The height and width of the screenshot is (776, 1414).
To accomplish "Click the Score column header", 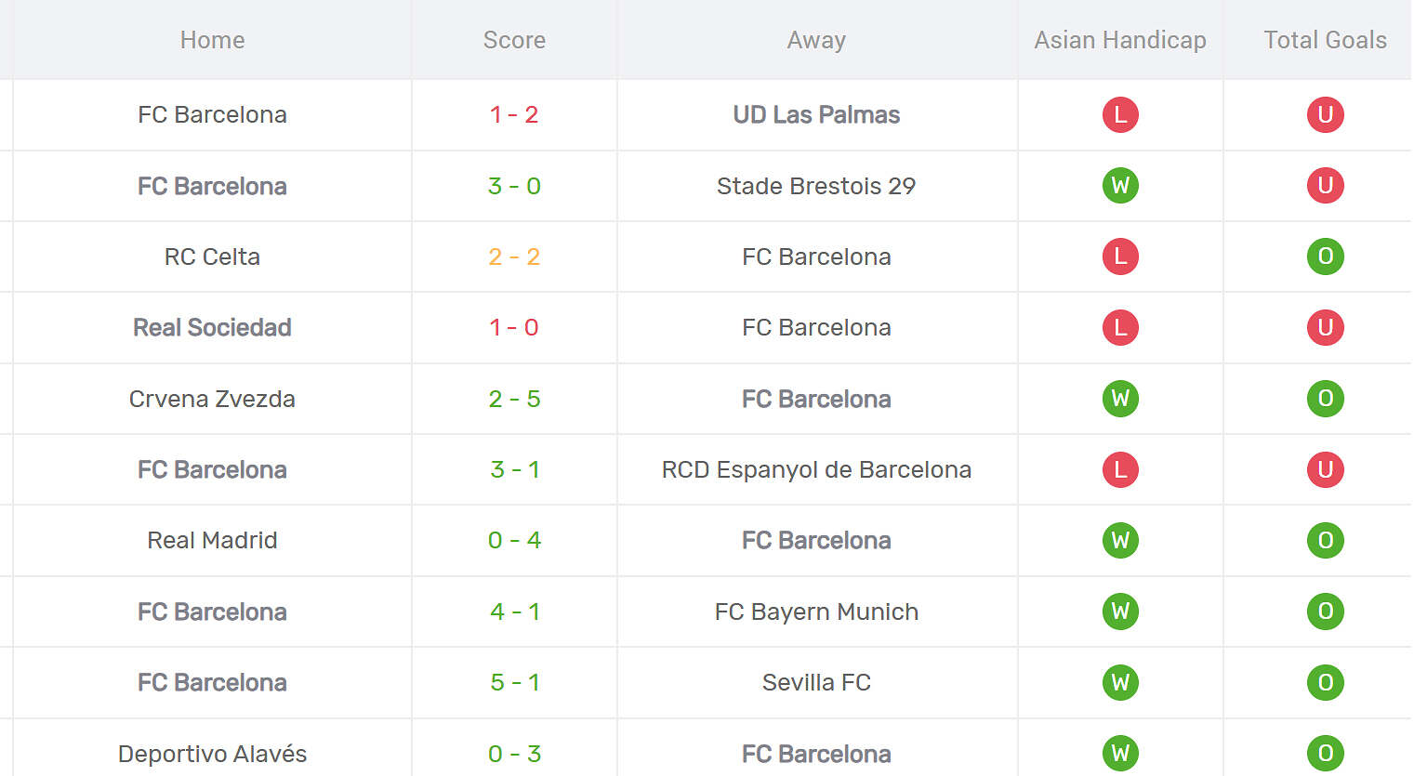I will coord(514,40).
